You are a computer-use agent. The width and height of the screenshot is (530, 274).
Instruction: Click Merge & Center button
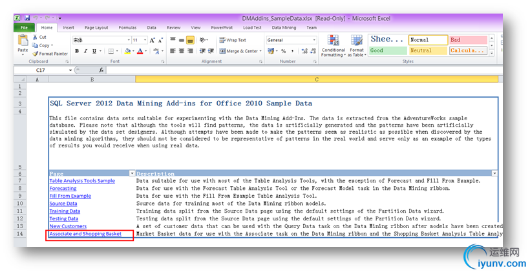pyautogui.click(x=239, y=51)
